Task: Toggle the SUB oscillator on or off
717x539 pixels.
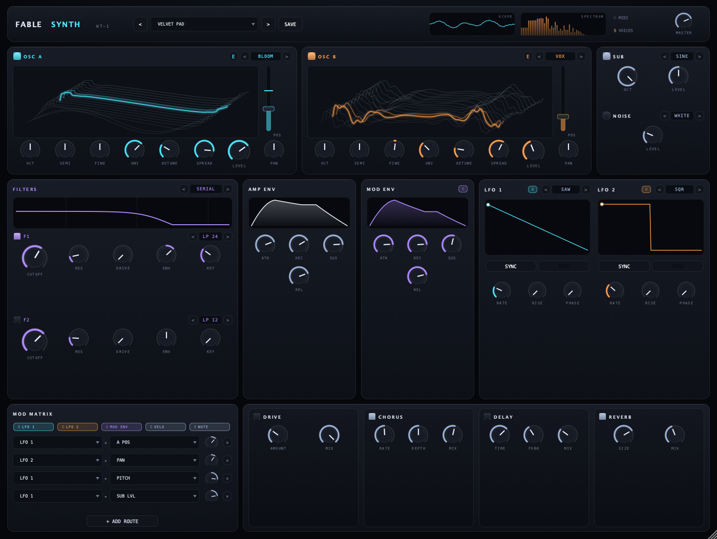Action: pos(606,56)
